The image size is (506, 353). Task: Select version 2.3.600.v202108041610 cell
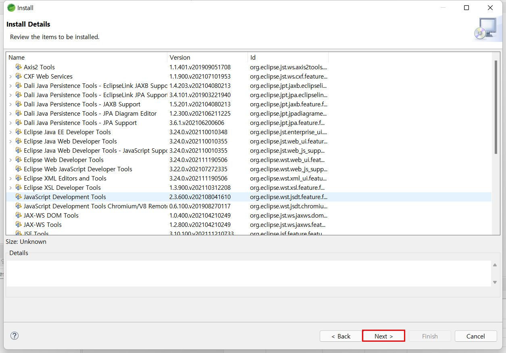[200, 197]
